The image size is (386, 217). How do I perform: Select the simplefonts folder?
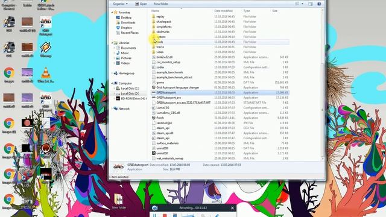pos(220,27)
